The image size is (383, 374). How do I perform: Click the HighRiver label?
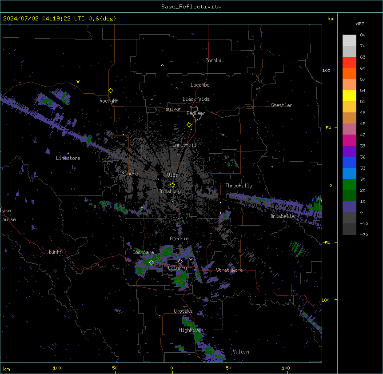coord(191,330)
